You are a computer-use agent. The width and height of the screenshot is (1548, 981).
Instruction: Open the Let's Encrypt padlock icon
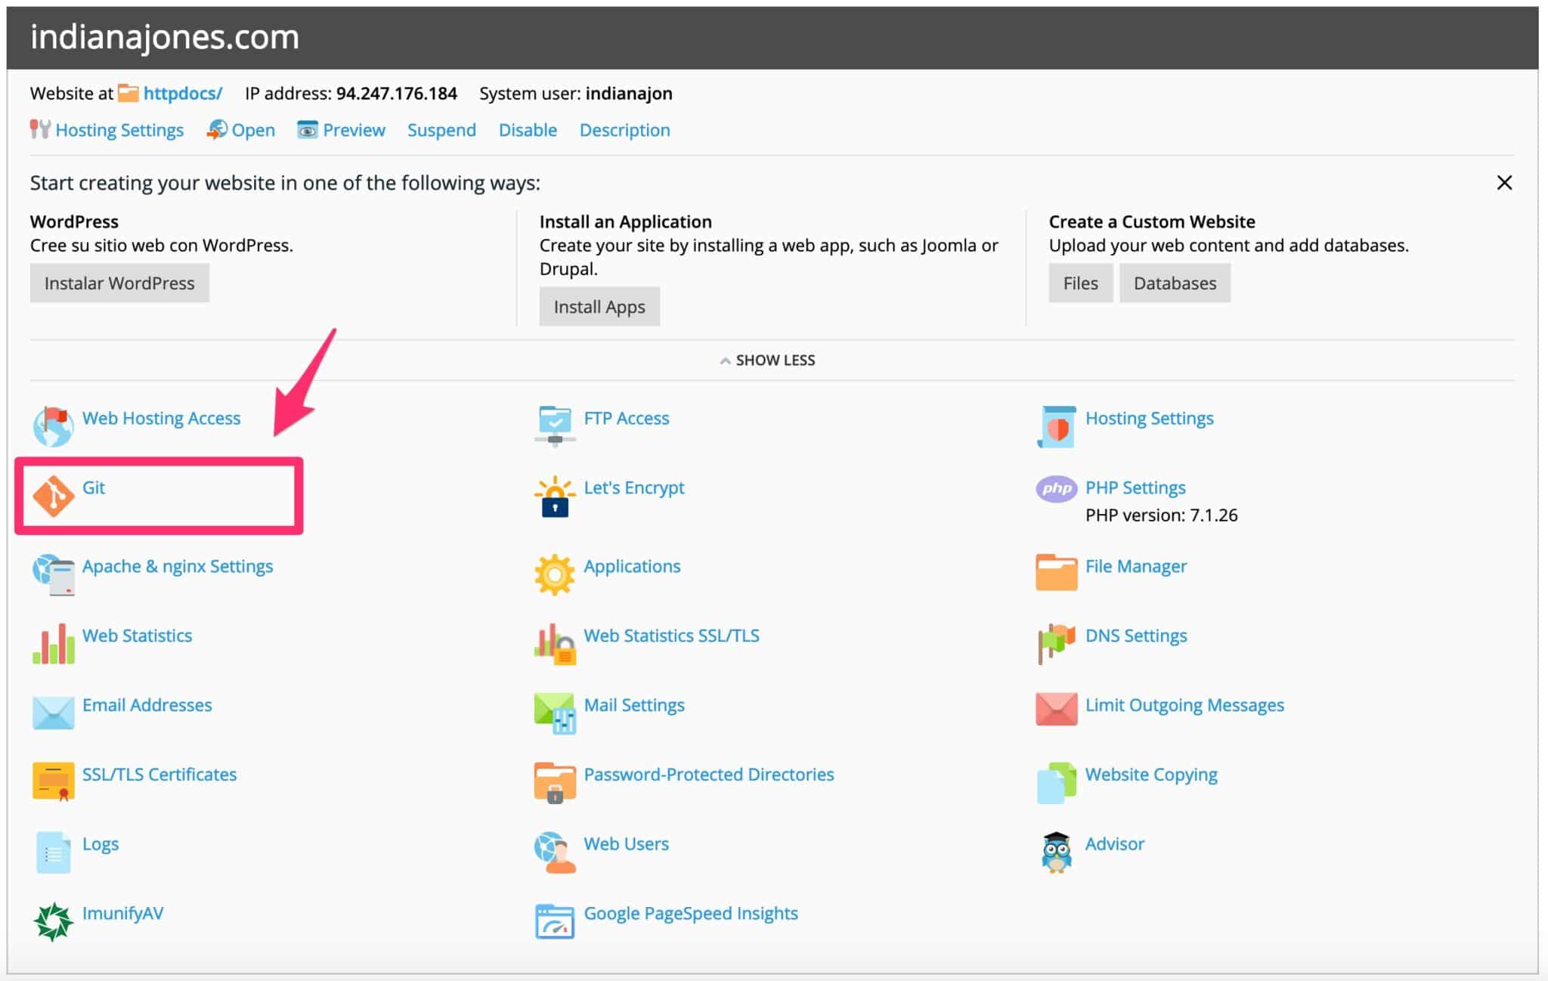click(x=555, y=497)
